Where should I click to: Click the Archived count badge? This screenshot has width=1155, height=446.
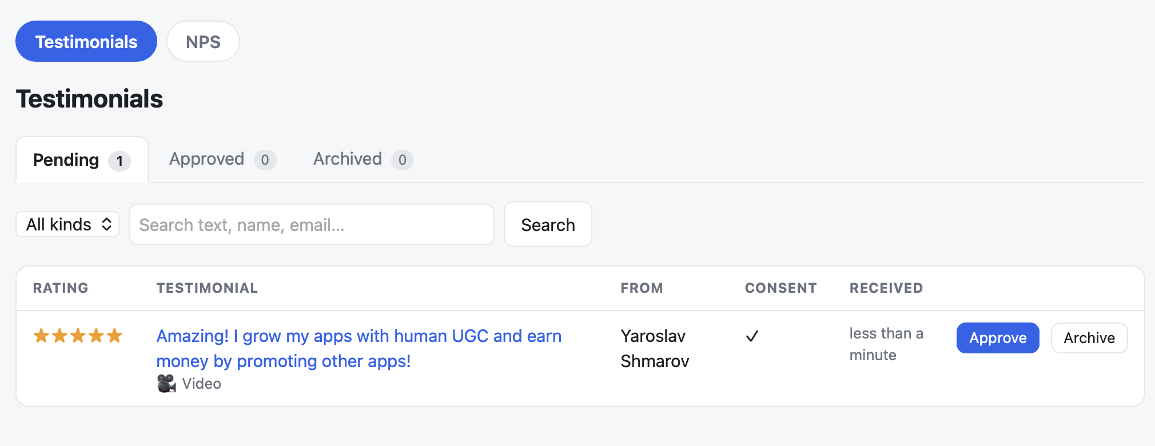(x=403, y=160)
